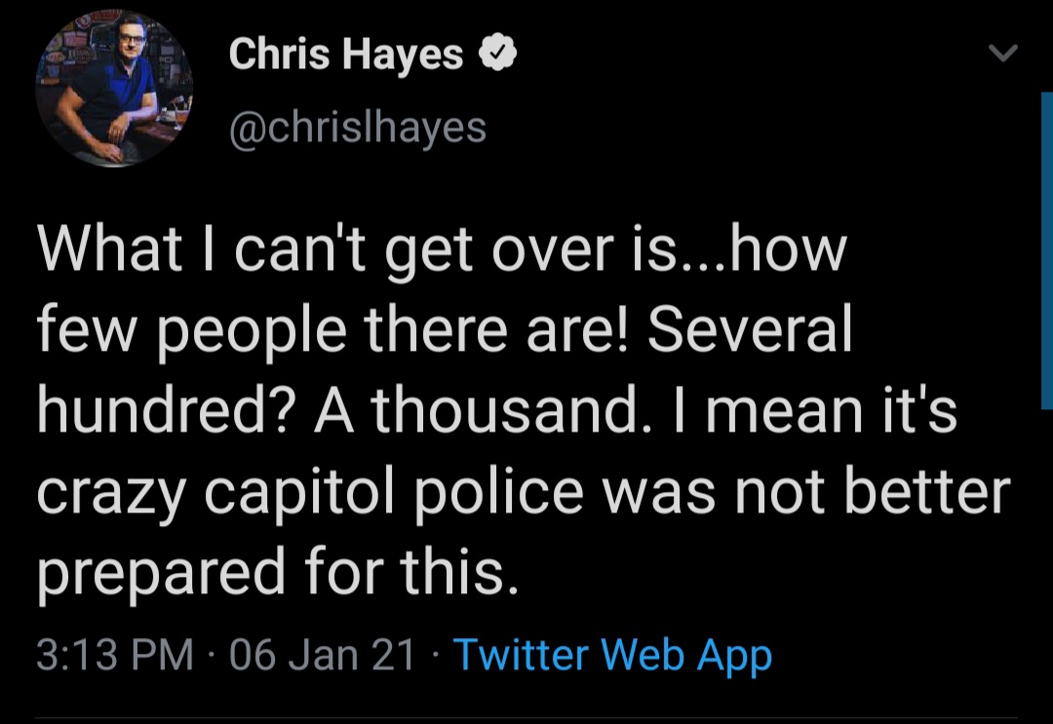
Task: Open the tweet options chevron menu
Action: point(1003,53)
